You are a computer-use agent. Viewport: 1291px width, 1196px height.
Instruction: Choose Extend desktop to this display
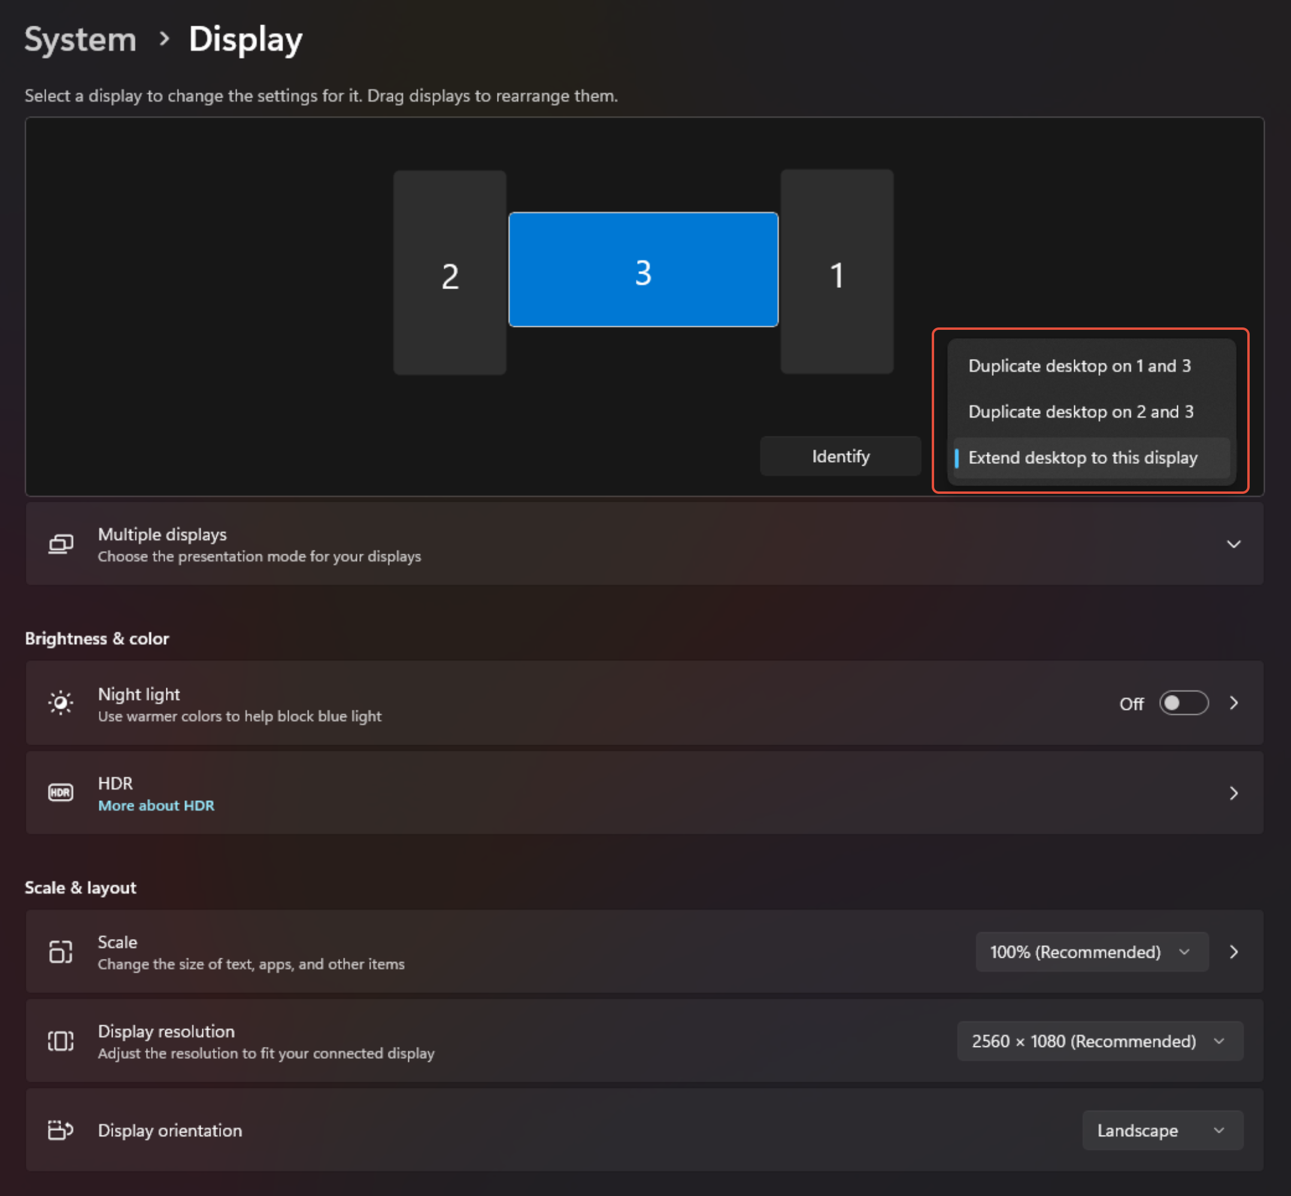coord(1083,457)
